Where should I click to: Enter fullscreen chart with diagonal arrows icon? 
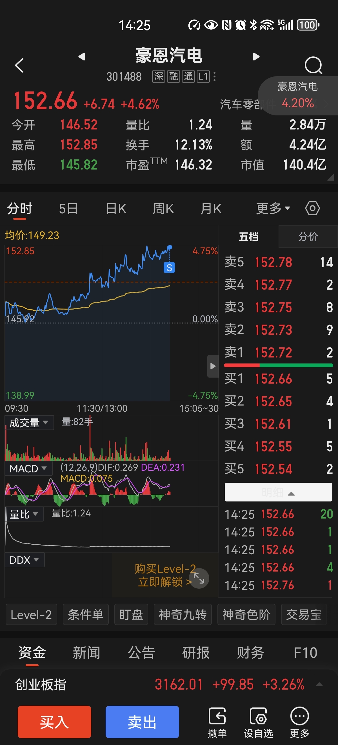[x=199, y=578]
